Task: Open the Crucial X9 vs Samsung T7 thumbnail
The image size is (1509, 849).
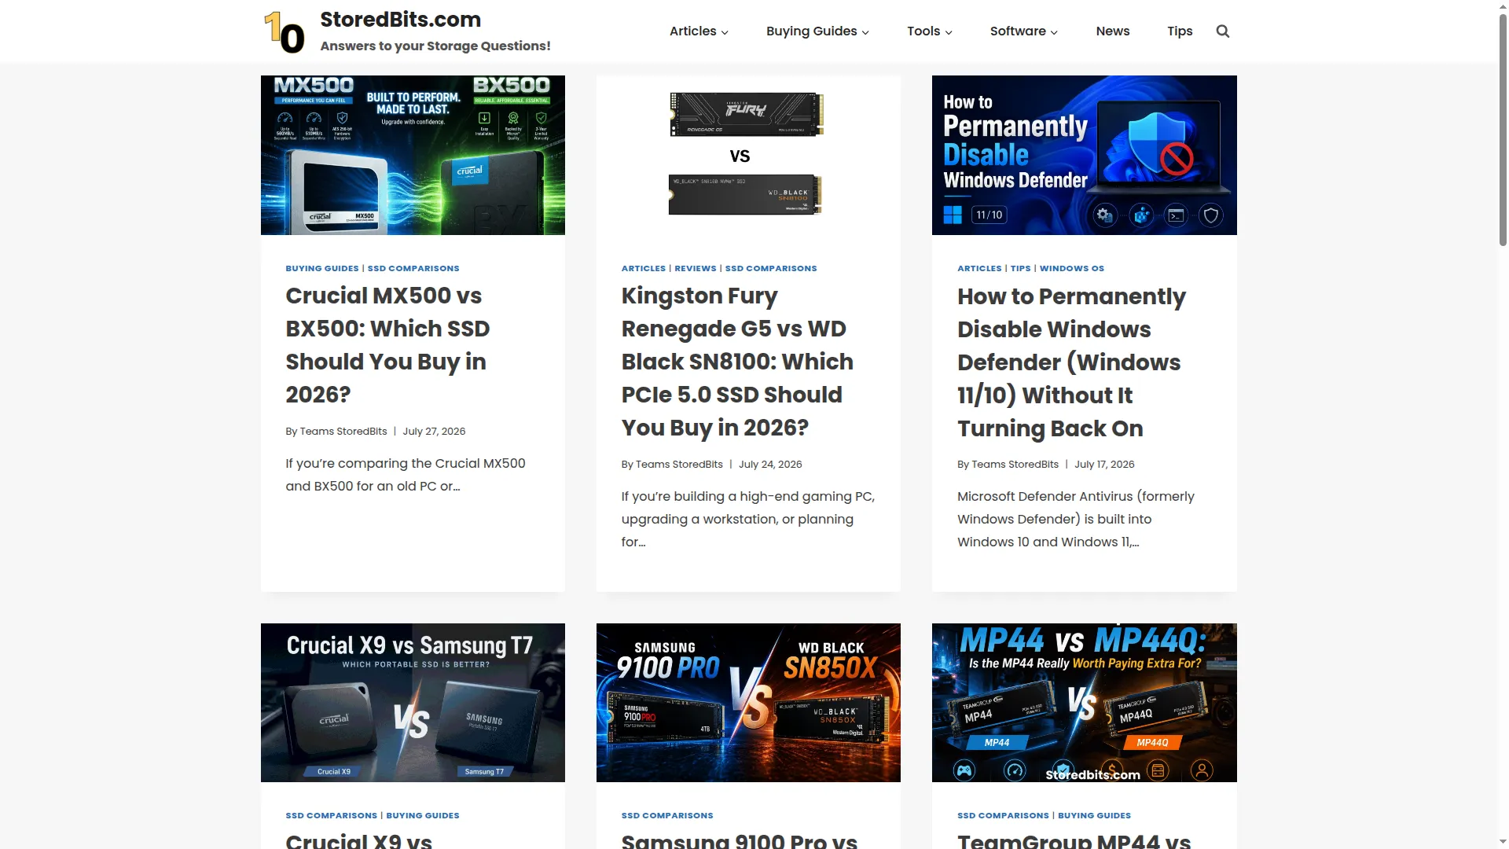Action: click(x=413, y=703)
